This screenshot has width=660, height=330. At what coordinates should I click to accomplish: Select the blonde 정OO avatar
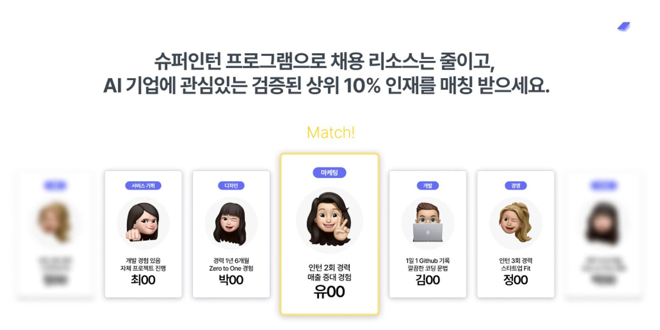click(x=516, y=223)
